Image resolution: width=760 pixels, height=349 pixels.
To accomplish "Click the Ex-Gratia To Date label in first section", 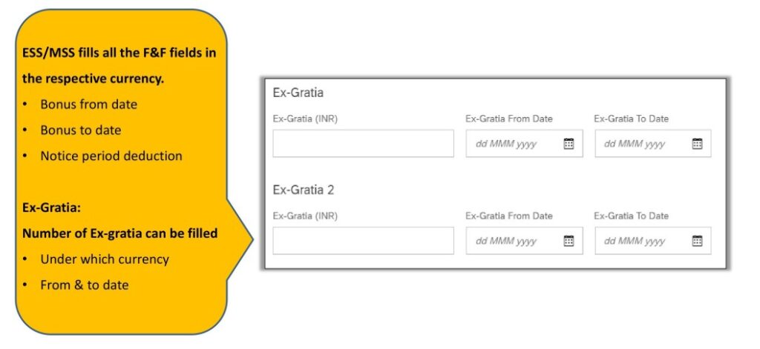I will pos(631,119).
